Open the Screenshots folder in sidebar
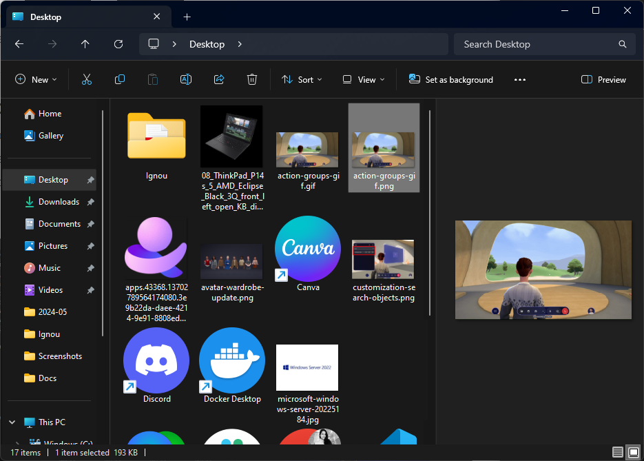Image resolution: width=644 pixels, height=461 pixels. click(x=53, y=356)
